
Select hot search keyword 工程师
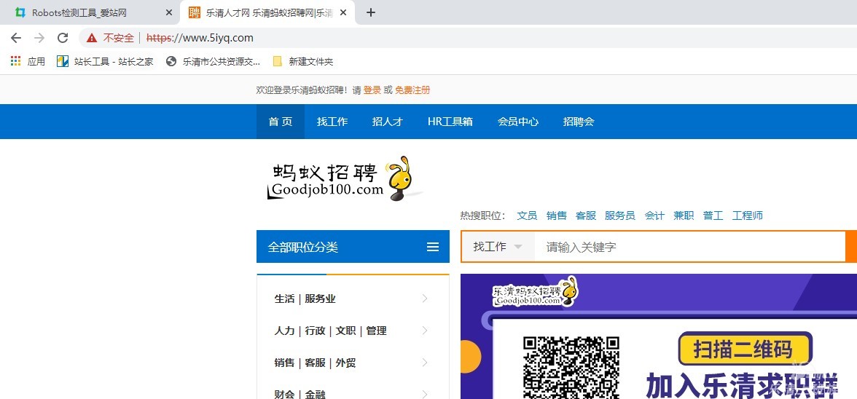tap(747, 216)
